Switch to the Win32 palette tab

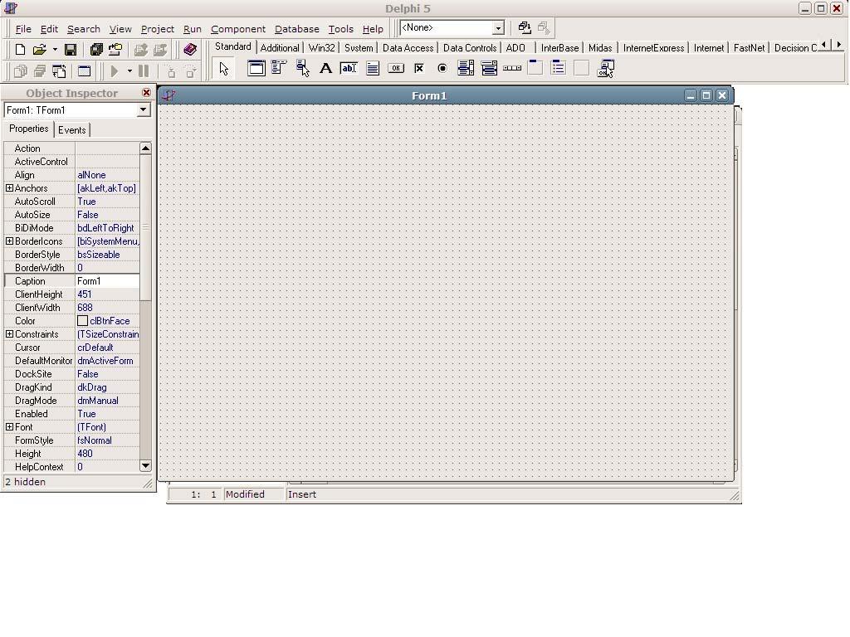[x=321, y=48]
